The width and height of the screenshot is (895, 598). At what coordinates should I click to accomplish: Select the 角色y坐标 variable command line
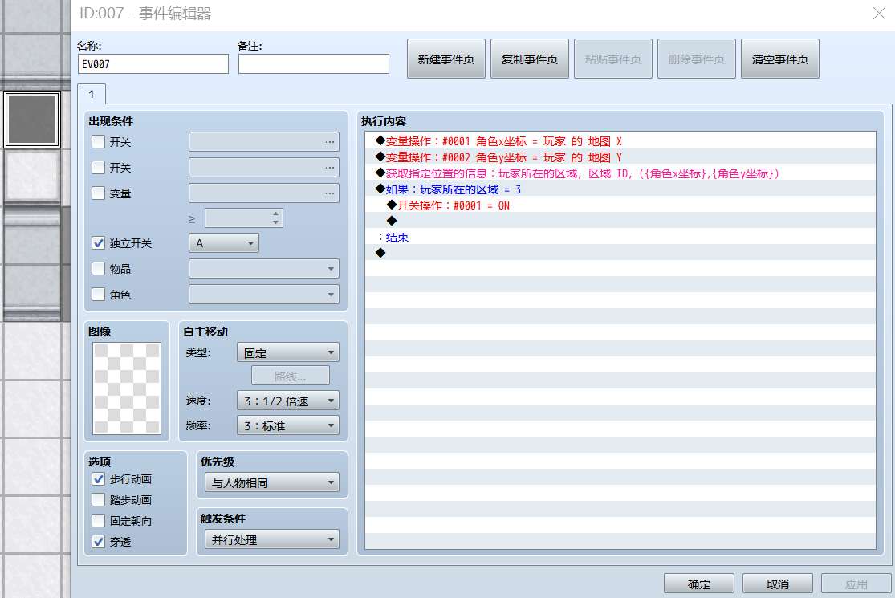tap(620, 157)
